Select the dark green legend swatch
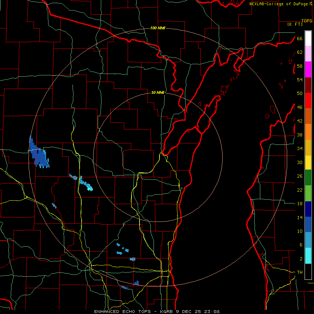Screen dimensions: 314x314 coord(308,177)
